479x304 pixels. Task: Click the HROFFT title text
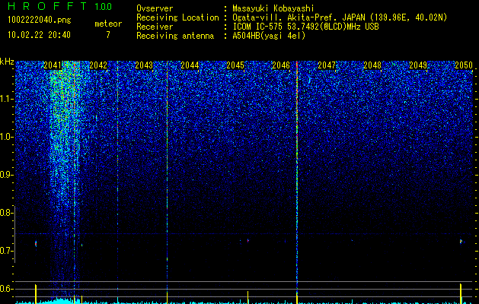pos(47,6)
